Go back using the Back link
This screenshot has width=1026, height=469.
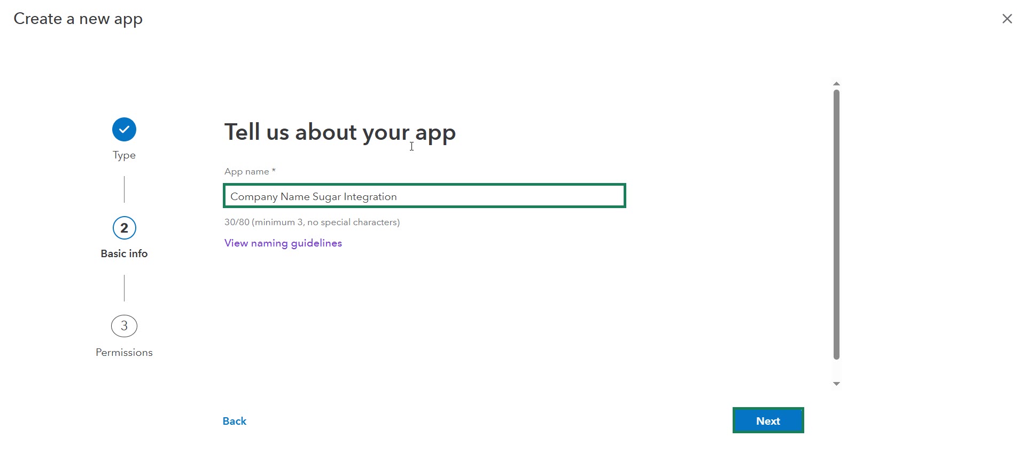point(234,421)
